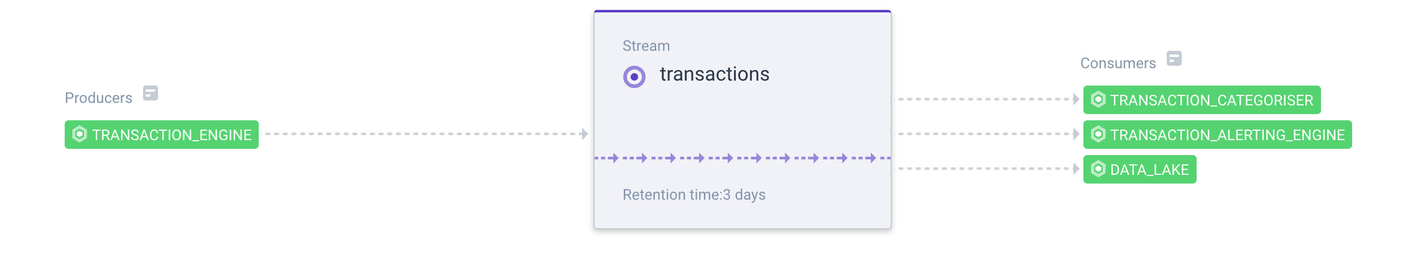Click the Retention time 3 days text
The height and width of the screenshot is (253, 1423).
(694, 195)
